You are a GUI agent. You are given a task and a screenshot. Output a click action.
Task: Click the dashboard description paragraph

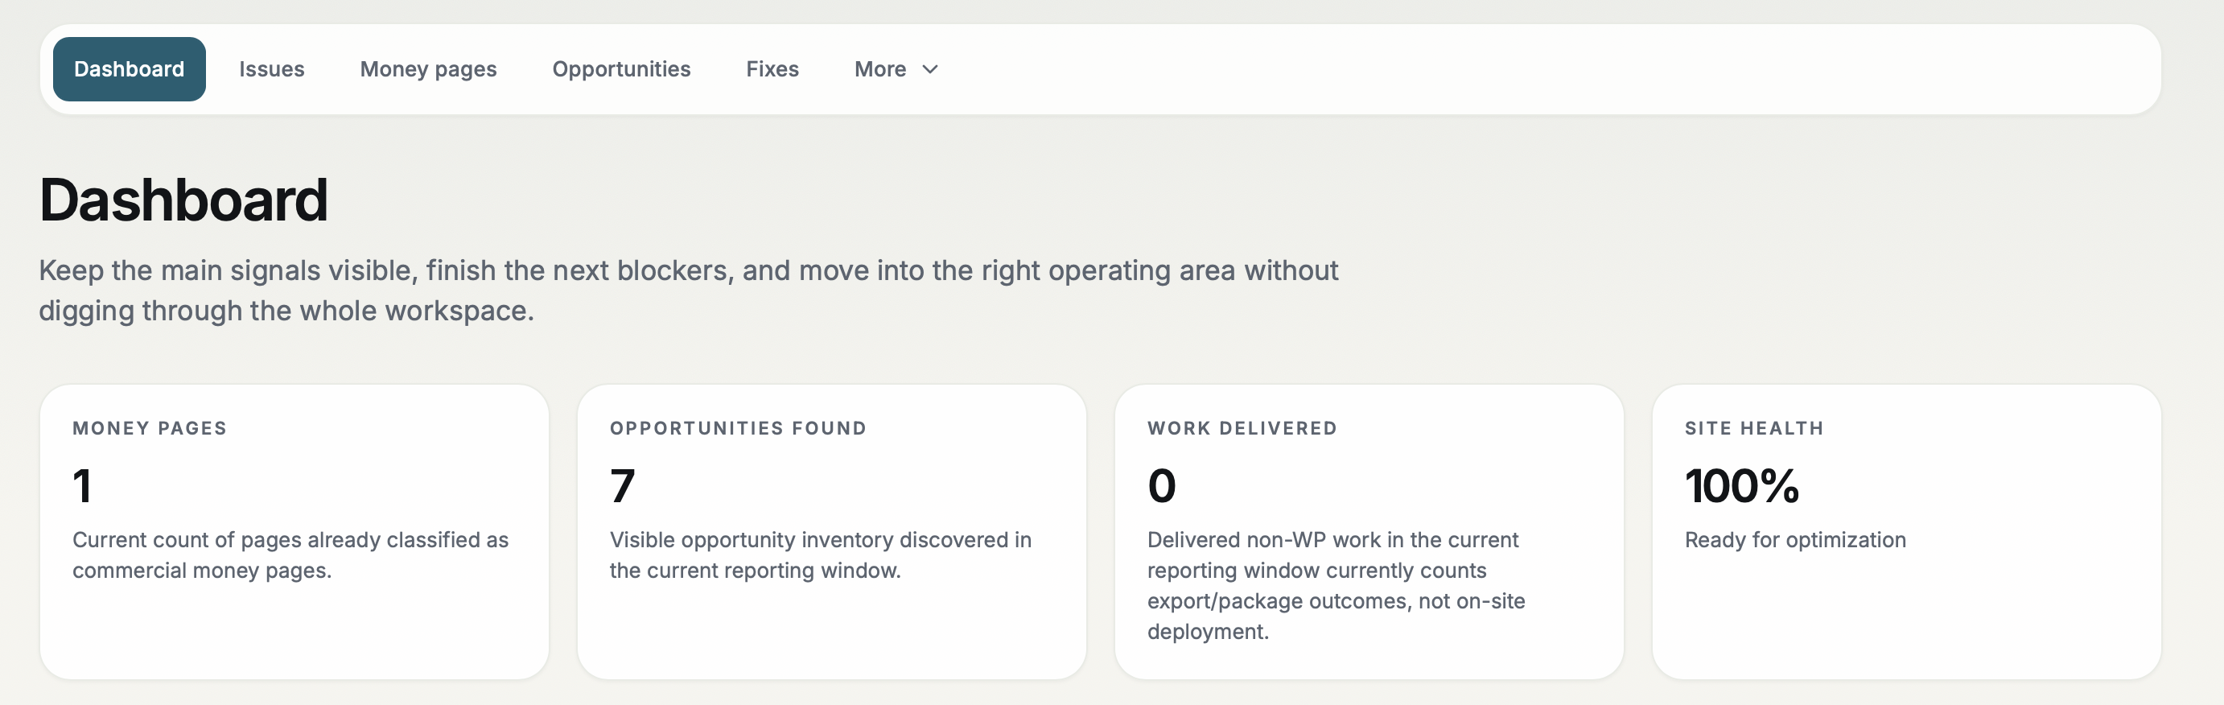688,290
